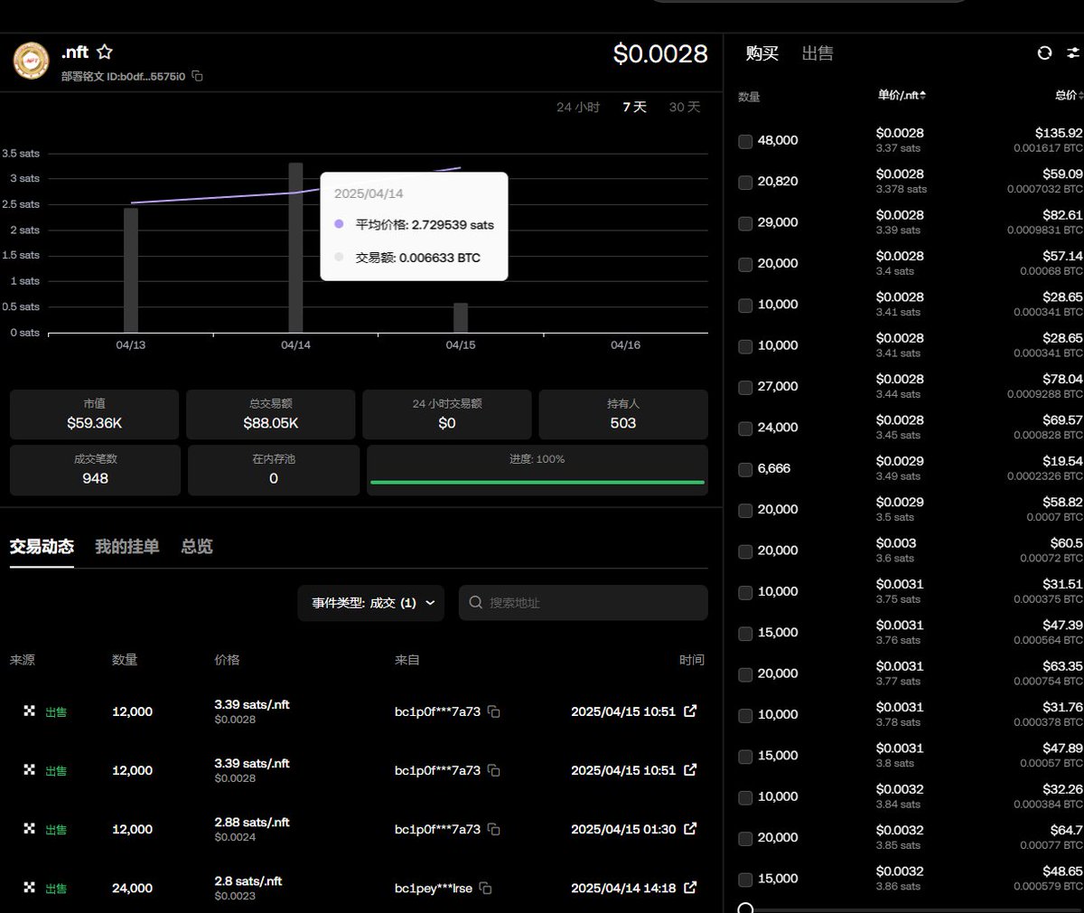Click the 在内存池 0 card
Image resolution: width=1084 pixels, height=913 pixels.
(x=274, y=470)
